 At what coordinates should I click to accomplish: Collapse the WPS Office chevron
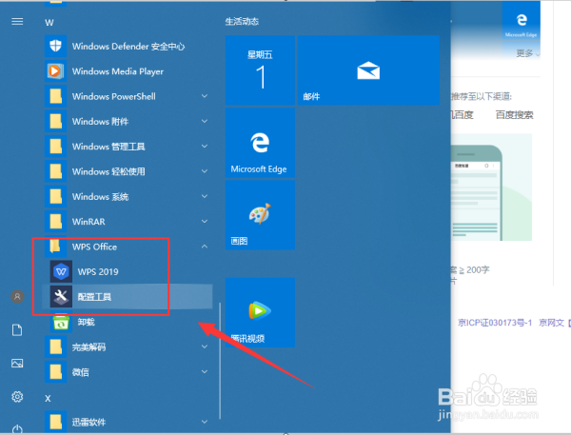coord(205,247)
